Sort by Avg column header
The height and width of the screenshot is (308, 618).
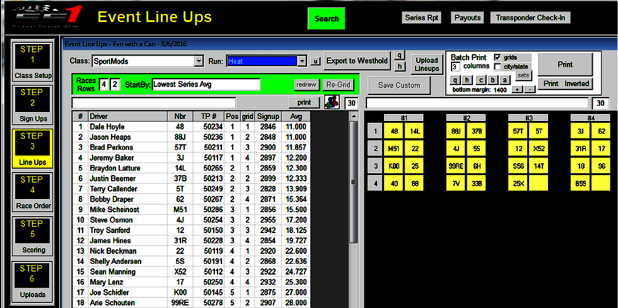point(296,116)
